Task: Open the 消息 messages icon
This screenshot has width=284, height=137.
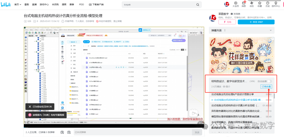Action: 244,4
